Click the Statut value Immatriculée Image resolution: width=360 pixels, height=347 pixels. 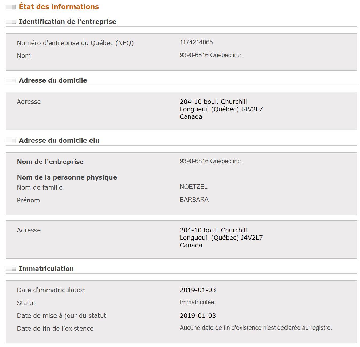click(197, 302)
